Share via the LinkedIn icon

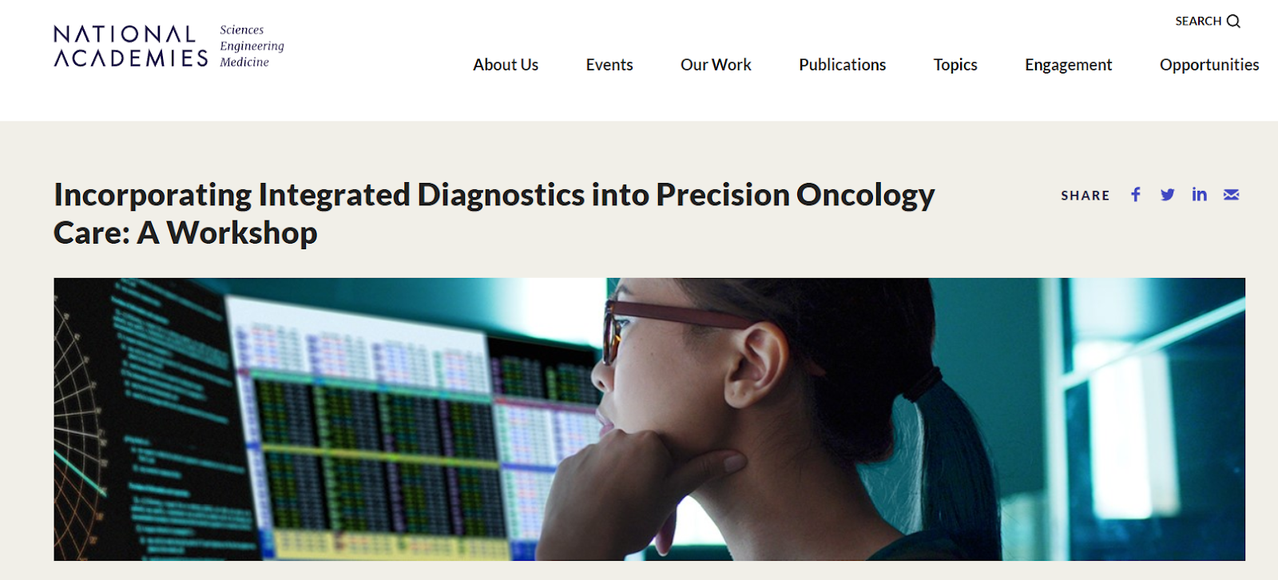tap(1199, 195)
